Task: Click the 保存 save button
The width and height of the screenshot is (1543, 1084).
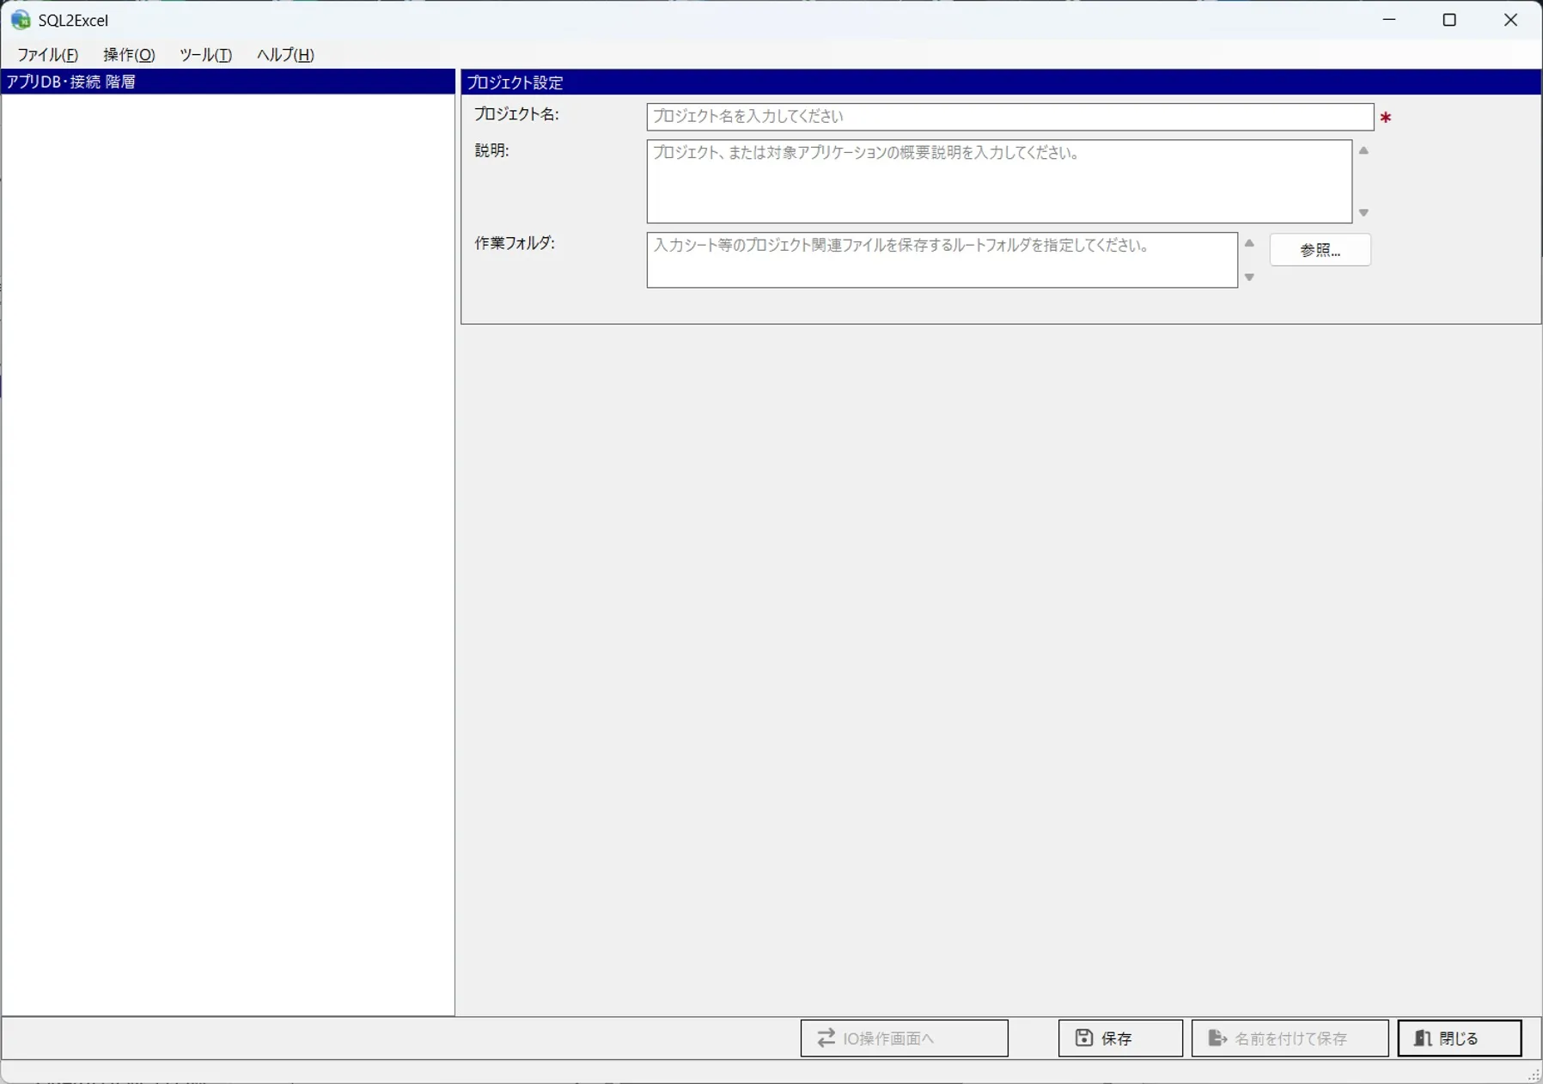Action: (1120, 1038)
